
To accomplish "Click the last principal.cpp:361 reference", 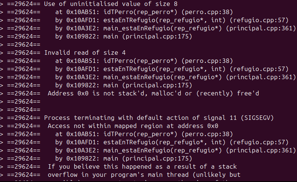I will (x=261, y=151).
